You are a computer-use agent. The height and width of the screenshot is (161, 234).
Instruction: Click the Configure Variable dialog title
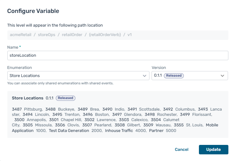pyautogui.click(x=33, y=11)
